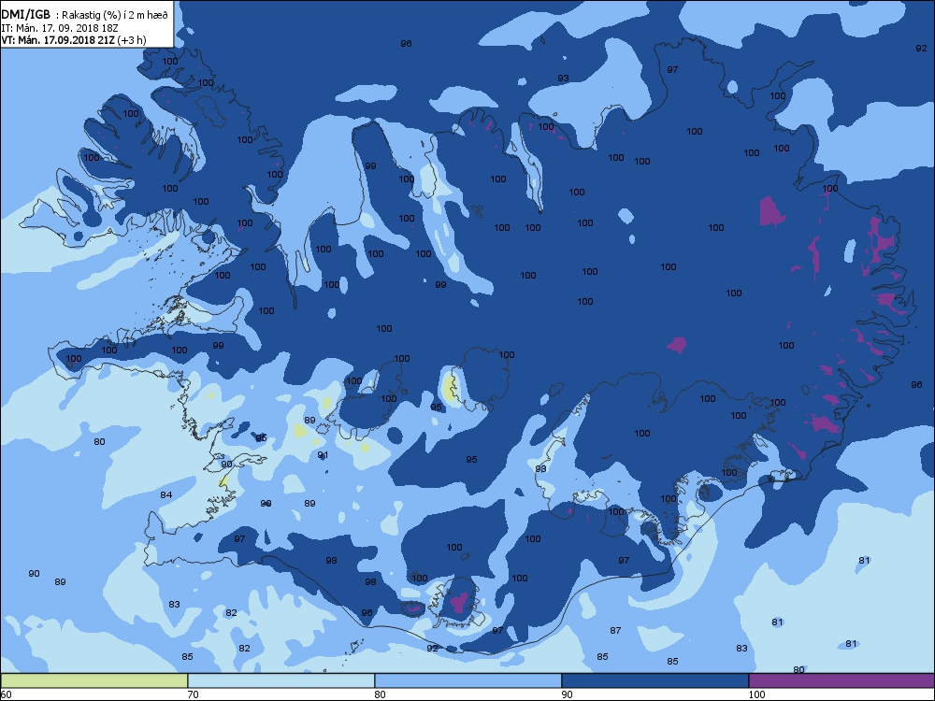Click the medium blue 80–90 legend band

point(468,680)
